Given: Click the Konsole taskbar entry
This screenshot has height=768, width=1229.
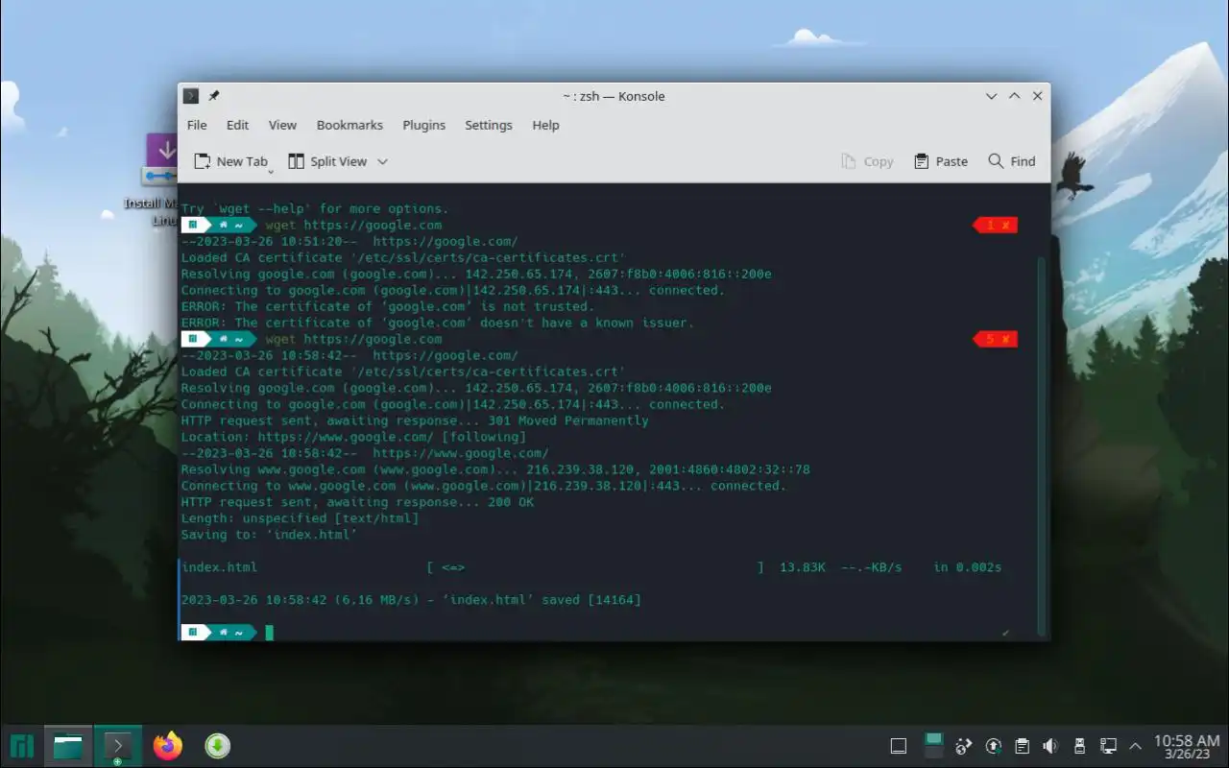Looking at the screenshot, I should [118, 746].
